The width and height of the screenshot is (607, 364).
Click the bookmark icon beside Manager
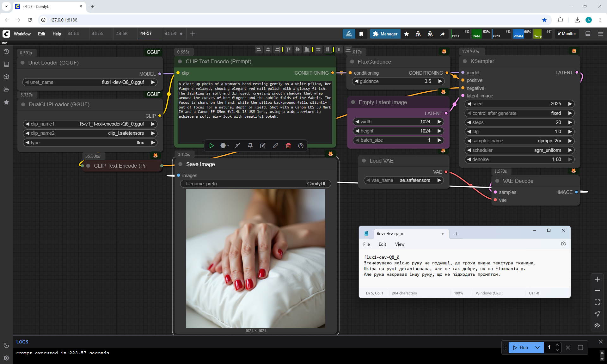click(361, 34)
